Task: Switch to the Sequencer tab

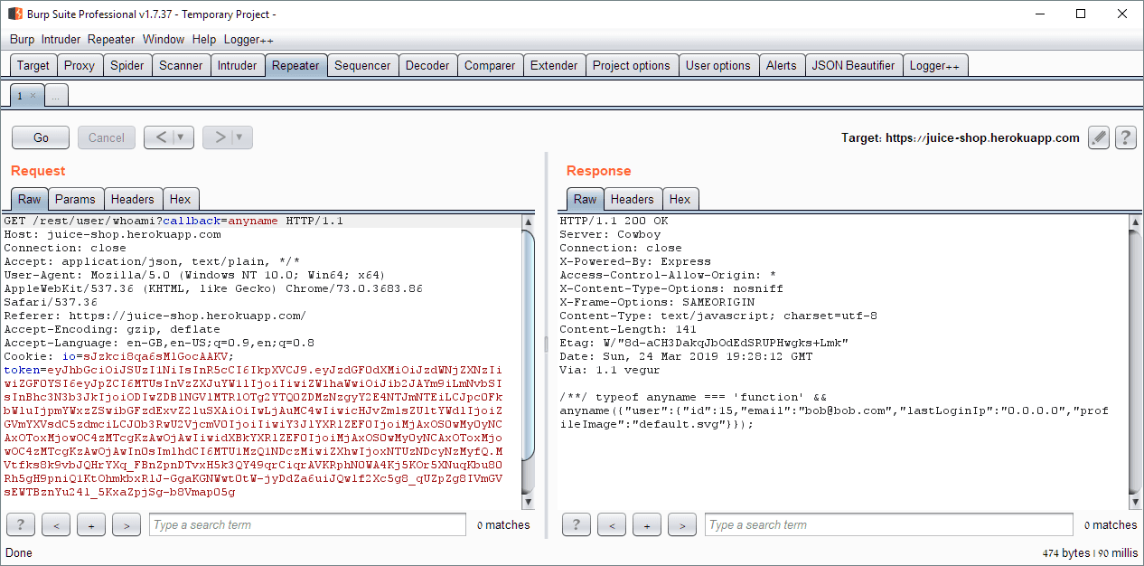Action: [x=362, y=65]
